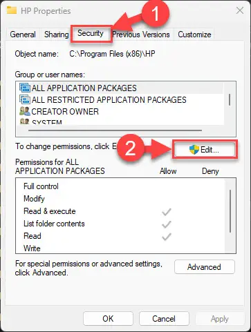Click the Read & execute Allow checkmark

(x=167, y=212)
